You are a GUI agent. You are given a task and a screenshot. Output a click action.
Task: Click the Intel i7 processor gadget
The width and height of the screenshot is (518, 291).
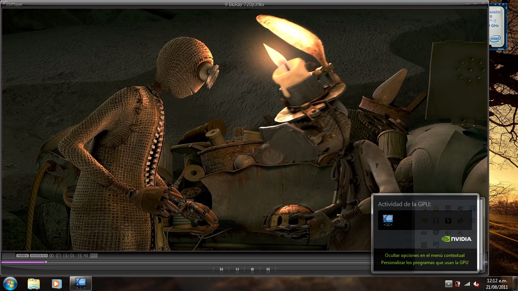coord(498,27)
